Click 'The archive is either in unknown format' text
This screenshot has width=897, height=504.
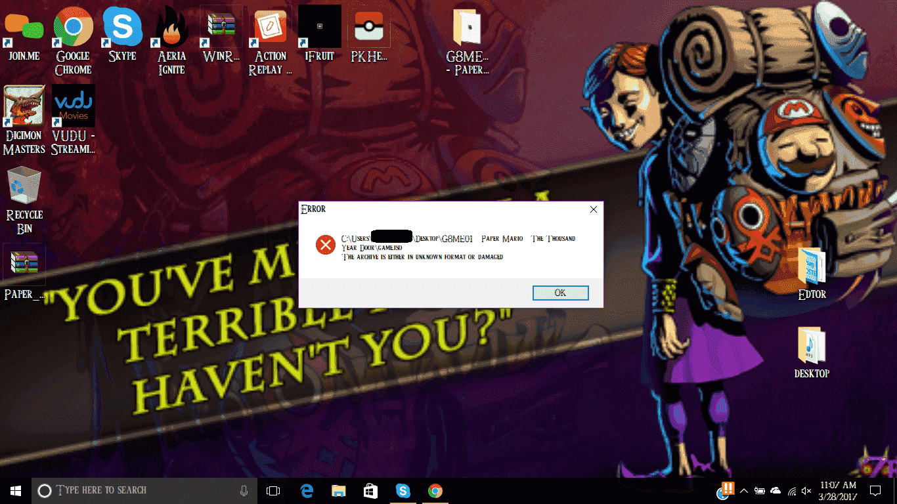pos(423,257)
